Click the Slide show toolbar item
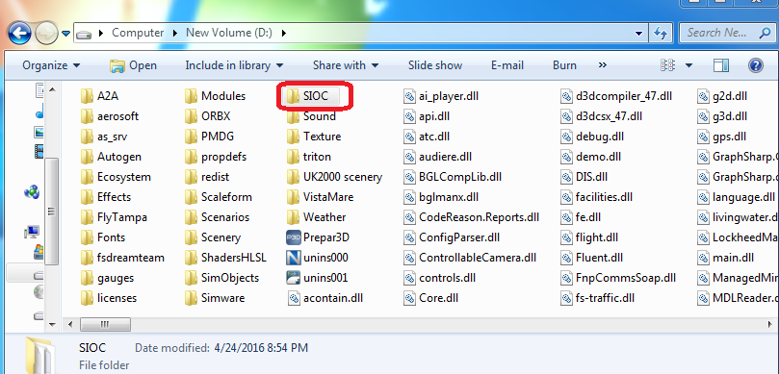Viewport: 779px width, 374px height. [x=435, y=65]
